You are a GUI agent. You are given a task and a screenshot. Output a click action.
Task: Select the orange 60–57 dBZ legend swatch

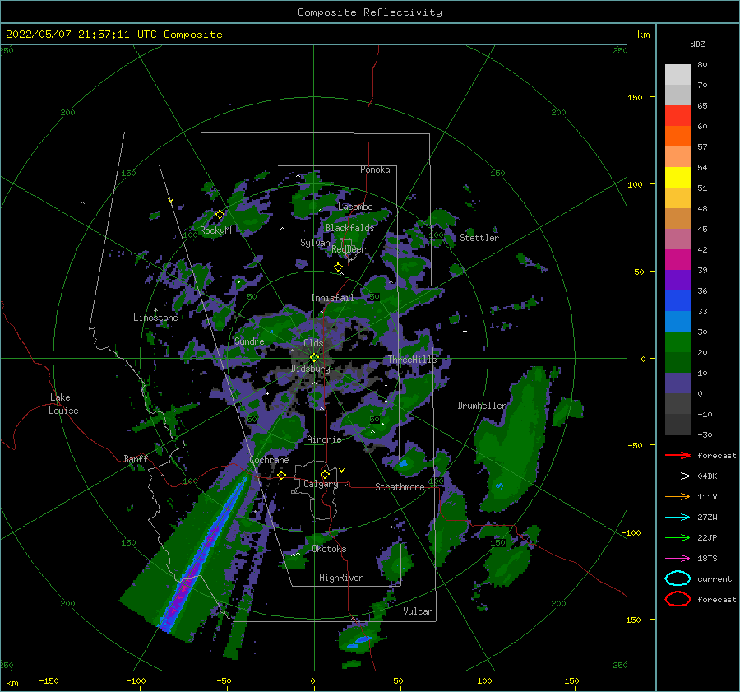[x=678, y=137]
